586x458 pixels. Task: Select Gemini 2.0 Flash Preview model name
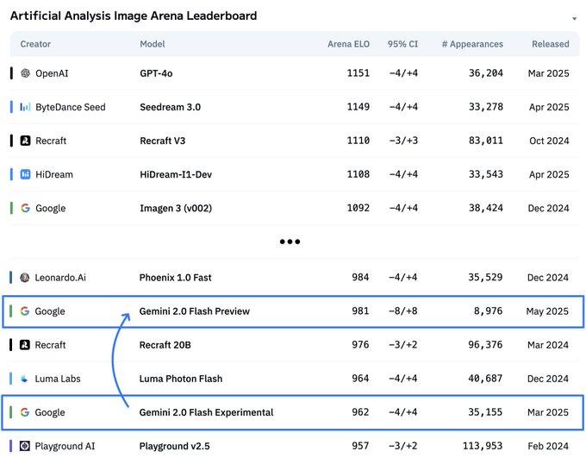(x=194, y=311)
